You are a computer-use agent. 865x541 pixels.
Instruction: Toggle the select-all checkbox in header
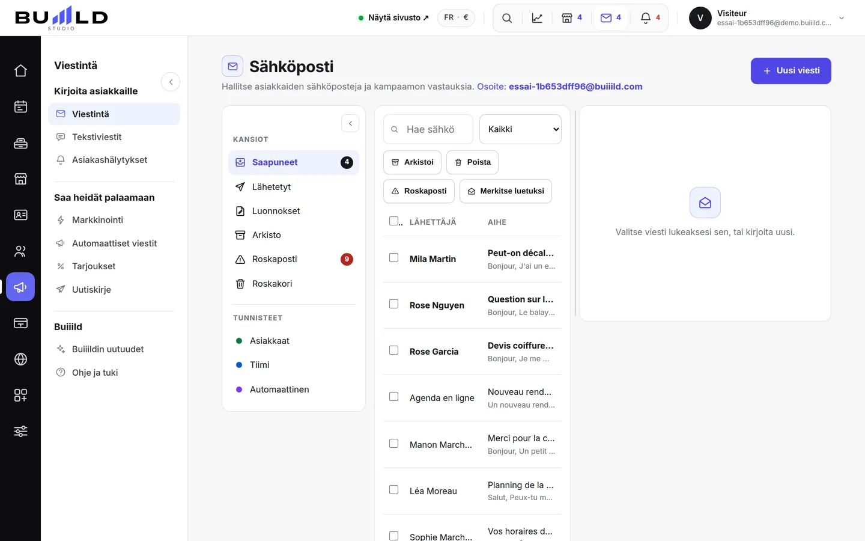(394, 221)
